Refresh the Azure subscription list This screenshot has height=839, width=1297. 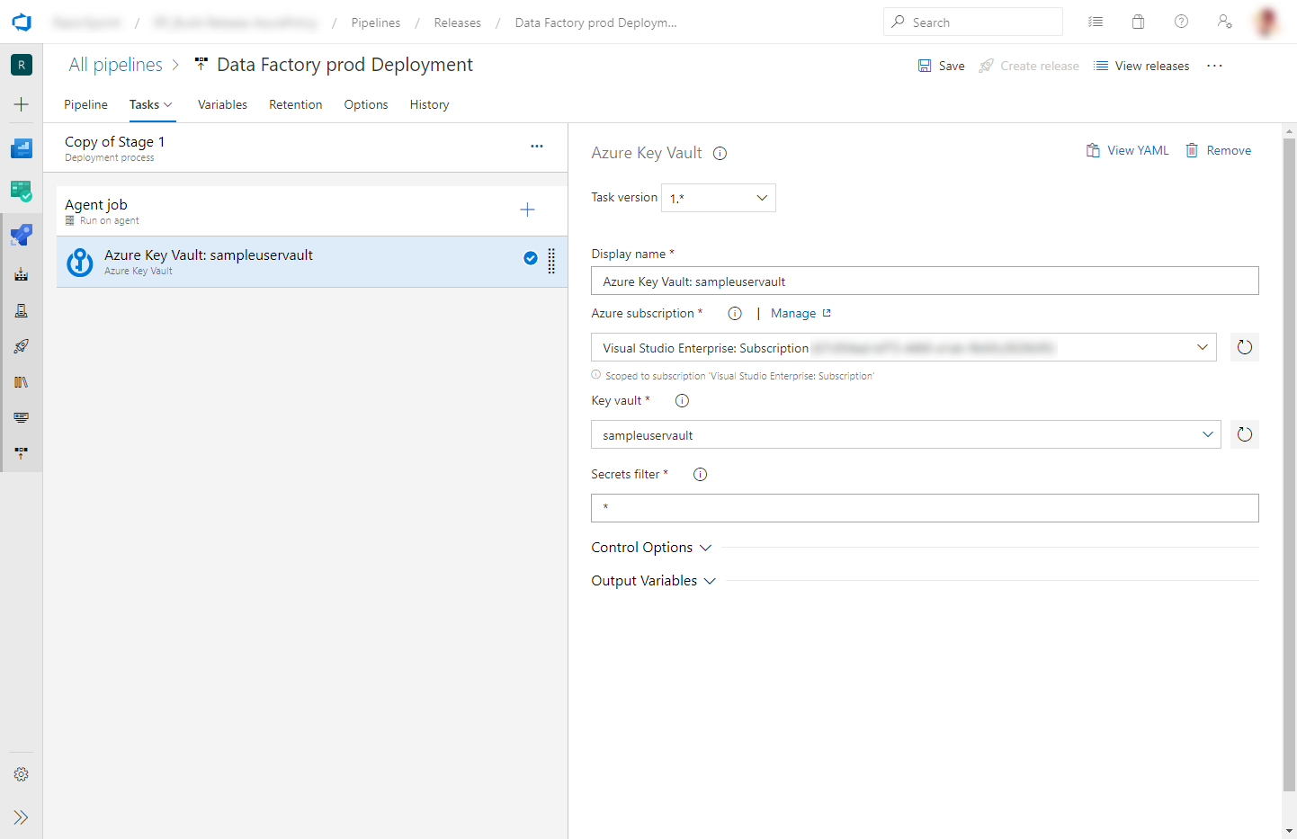click(1245, 347)
